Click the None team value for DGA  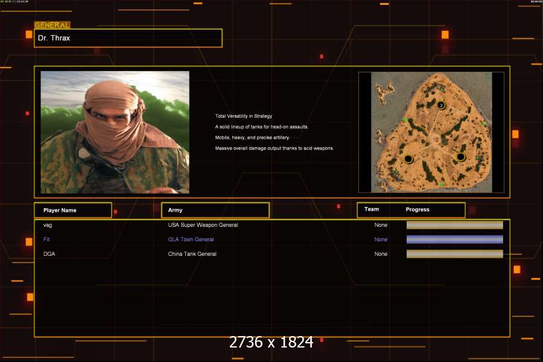coord(381,254)
